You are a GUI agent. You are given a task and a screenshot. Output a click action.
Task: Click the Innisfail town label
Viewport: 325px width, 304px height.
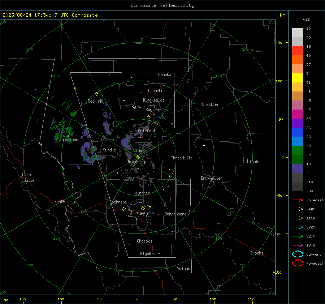click(146, 131)
